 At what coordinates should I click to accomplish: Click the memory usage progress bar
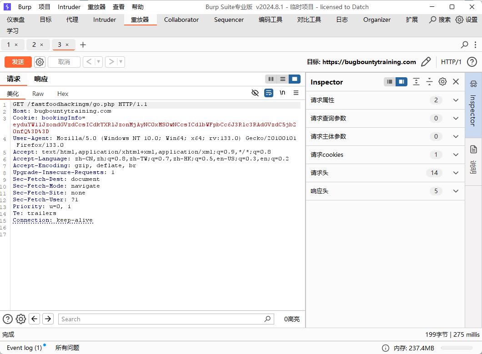coord(457,348)
